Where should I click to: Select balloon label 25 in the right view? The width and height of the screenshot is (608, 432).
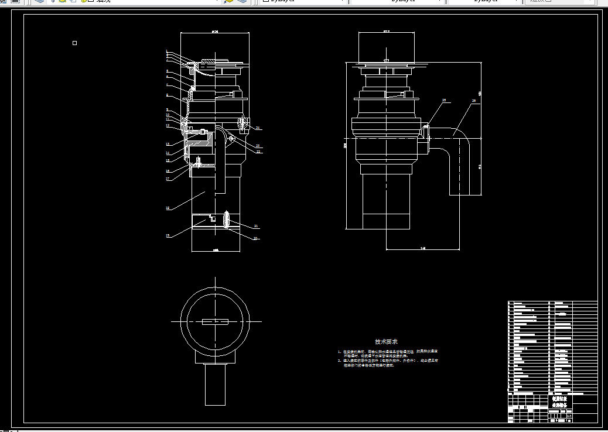(445, 100)
